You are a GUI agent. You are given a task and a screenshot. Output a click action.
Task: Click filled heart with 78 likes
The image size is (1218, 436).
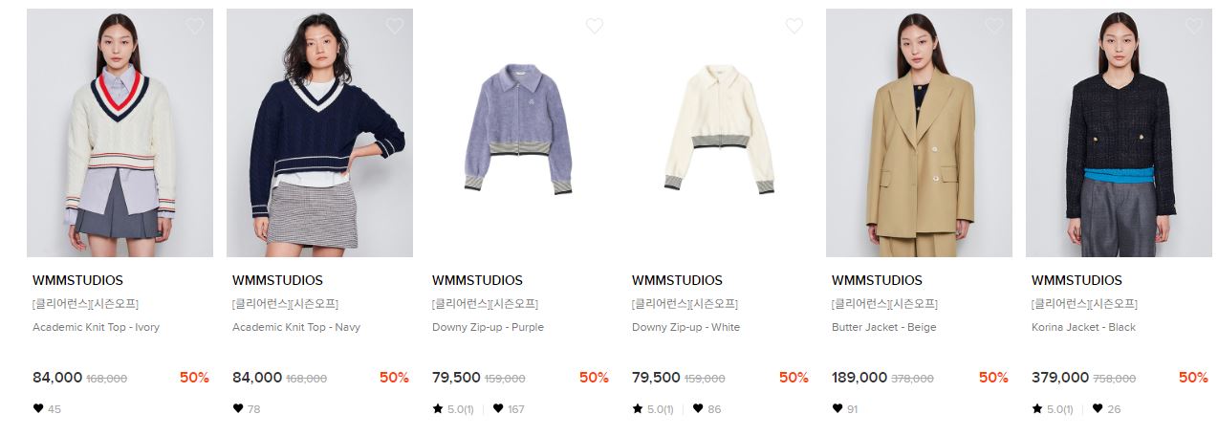coord(238,408)
